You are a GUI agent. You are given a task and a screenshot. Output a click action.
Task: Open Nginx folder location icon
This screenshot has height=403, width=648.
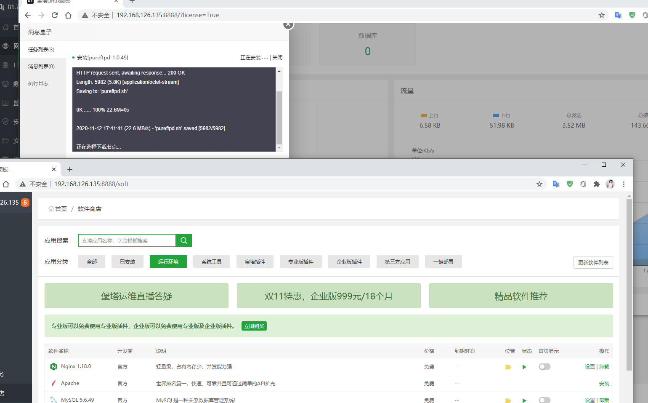(x=508, y=367)
